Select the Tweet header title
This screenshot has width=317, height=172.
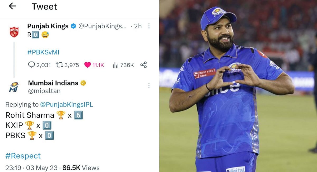click(x=44, y=6)
